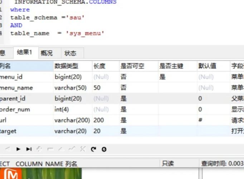The height and width of the screenshot is (179, 244).
Task: Click the stop icon in grid toolbar
Action: pyautogui.click(x=104, y=149)
